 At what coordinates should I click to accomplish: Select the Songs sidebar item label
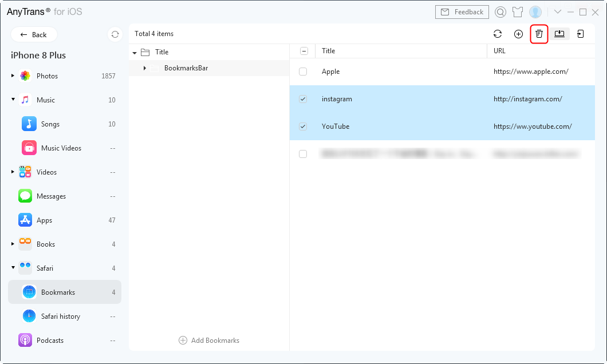coord(50,124)
